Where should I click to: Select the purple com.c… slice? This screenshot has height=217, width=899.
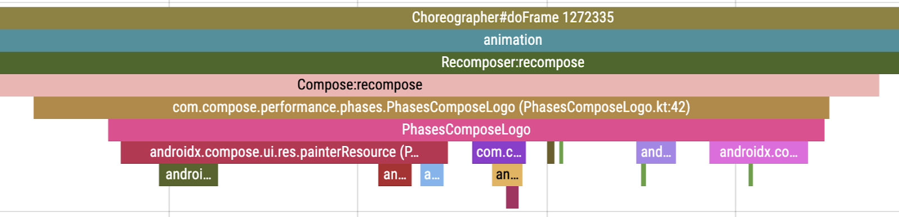coord(498,152)
